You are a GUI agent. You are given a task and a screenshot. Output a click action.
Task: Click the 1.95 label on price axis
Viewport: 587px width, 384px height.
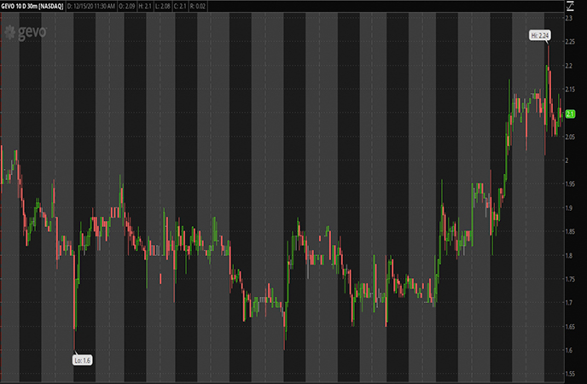(570, 183)
